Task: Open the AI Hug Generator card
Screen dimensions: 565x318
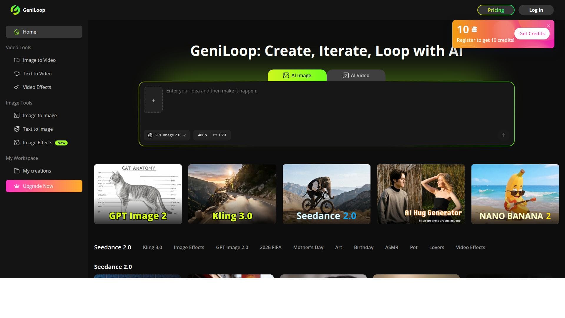Action: [421, 194]
